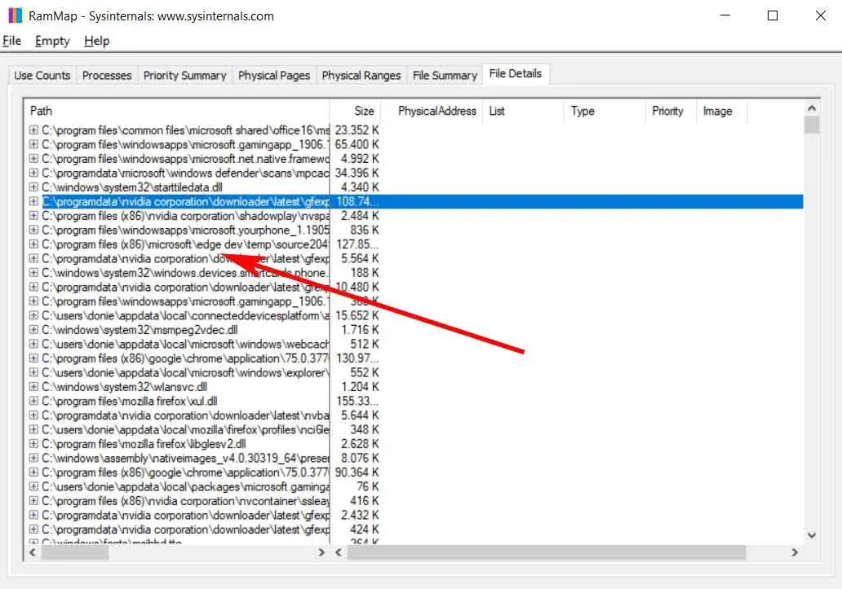Sort by the PhysicalAddress column header
This screenshot has height=589, width=842.
tap(432, 111)
